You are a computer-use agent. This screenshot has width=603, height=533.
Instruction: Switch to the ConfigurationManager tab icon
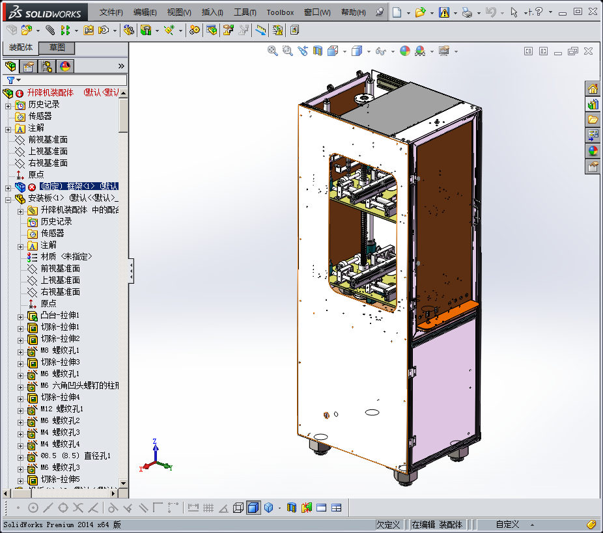[47, 66]
